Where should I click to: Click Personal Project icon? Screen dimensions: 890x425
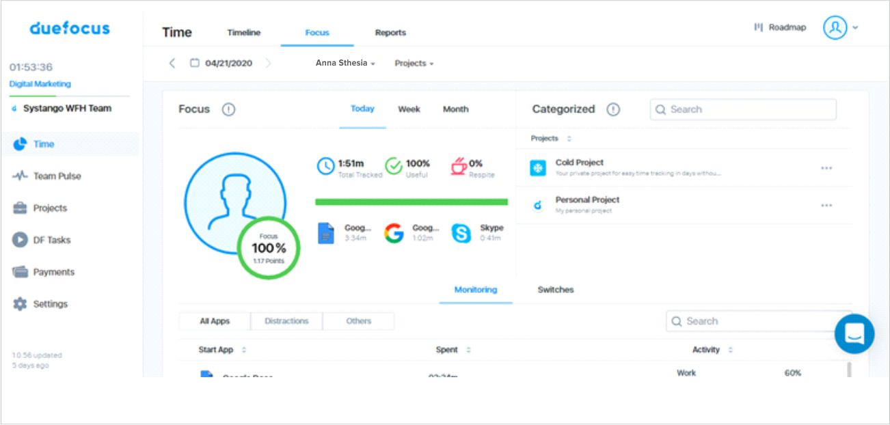click(x=538, y=205)
